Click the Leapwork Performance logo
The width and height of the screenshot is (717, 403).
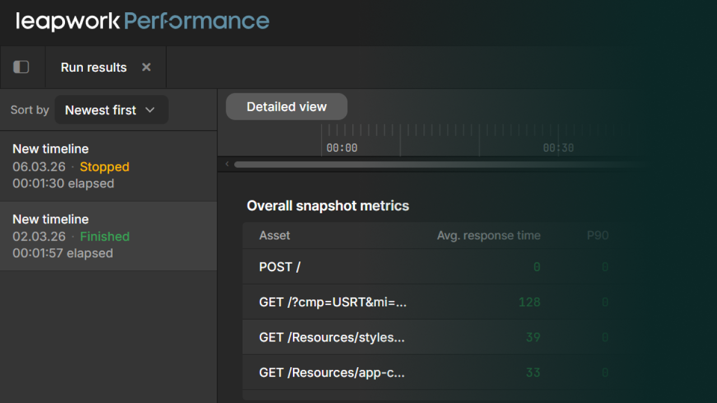[143, 22]
